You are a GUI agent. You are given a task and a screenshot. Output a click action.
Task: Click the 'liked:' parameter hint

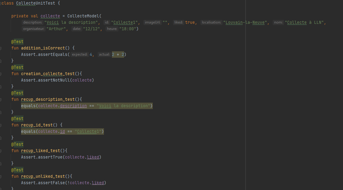click(x=178, y=22)
